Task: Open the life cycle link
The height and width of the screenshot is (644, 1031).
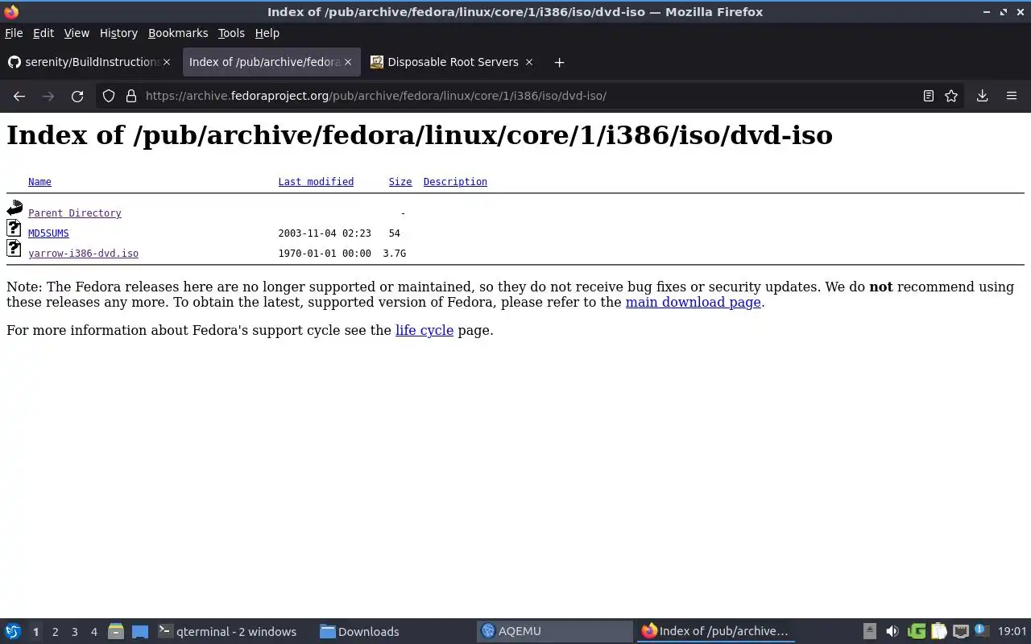Action: [424, 330]
